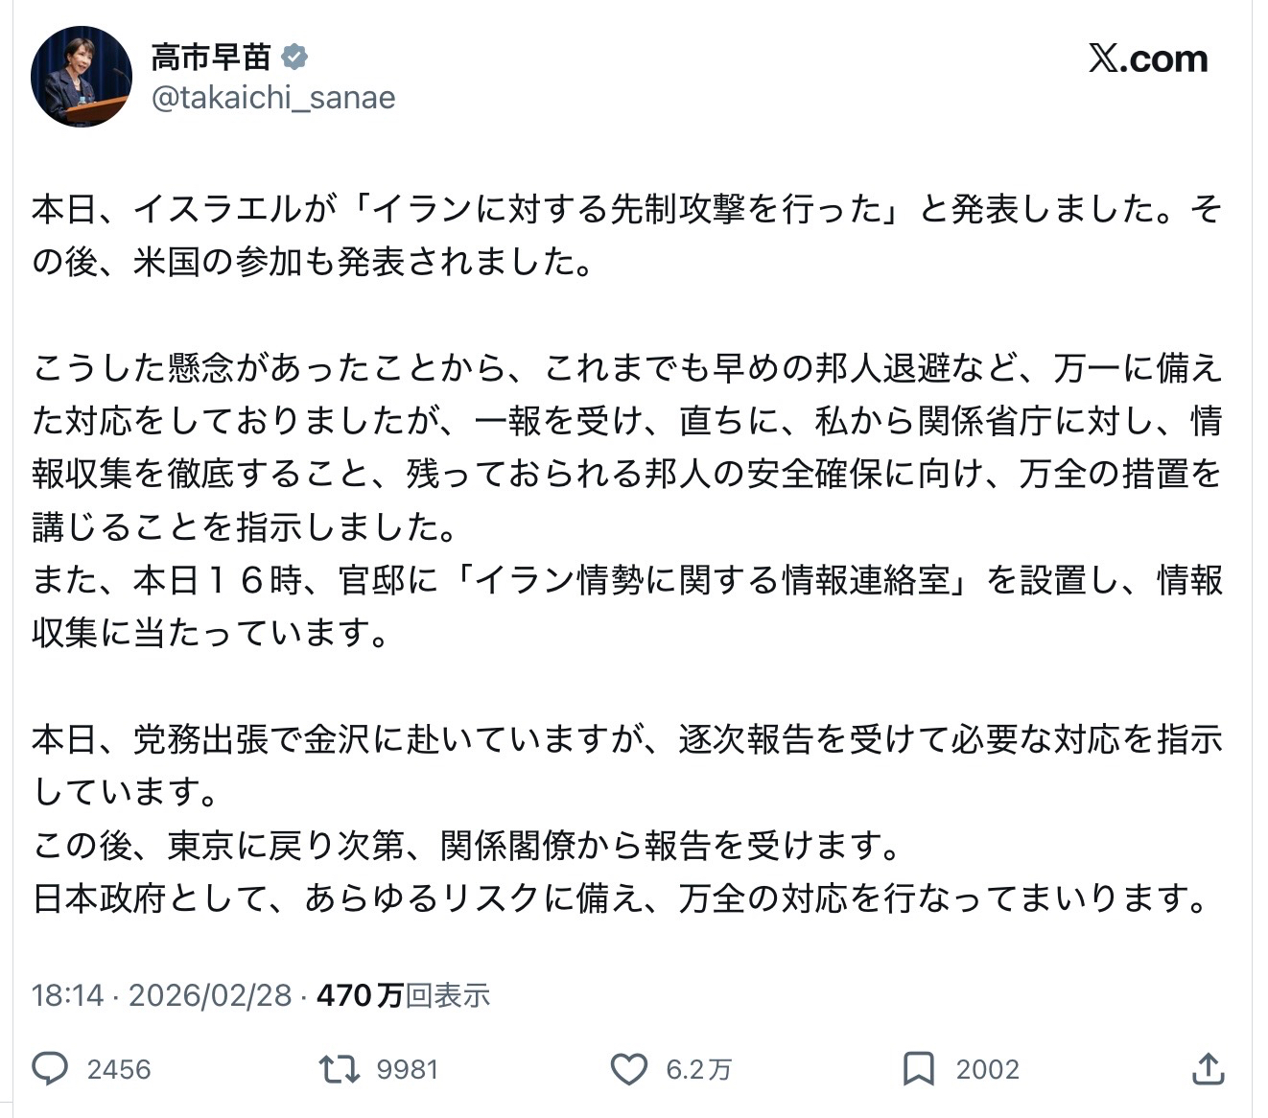The height and width of the screenshot is (1118, 1268).
Task: Open the share icon at bottom right
Action: pyautogui.click(x=1208, y=1068)
